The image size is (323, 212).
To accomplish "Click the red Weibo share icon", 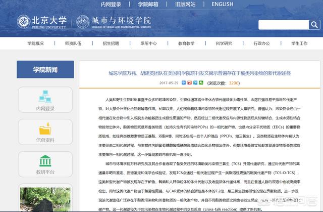I will click(189, 83).
